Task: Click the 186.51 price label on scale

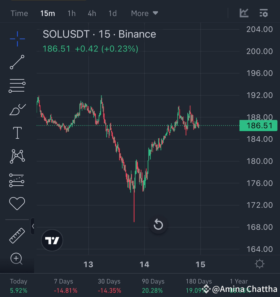Action: [x=258, y=125]
